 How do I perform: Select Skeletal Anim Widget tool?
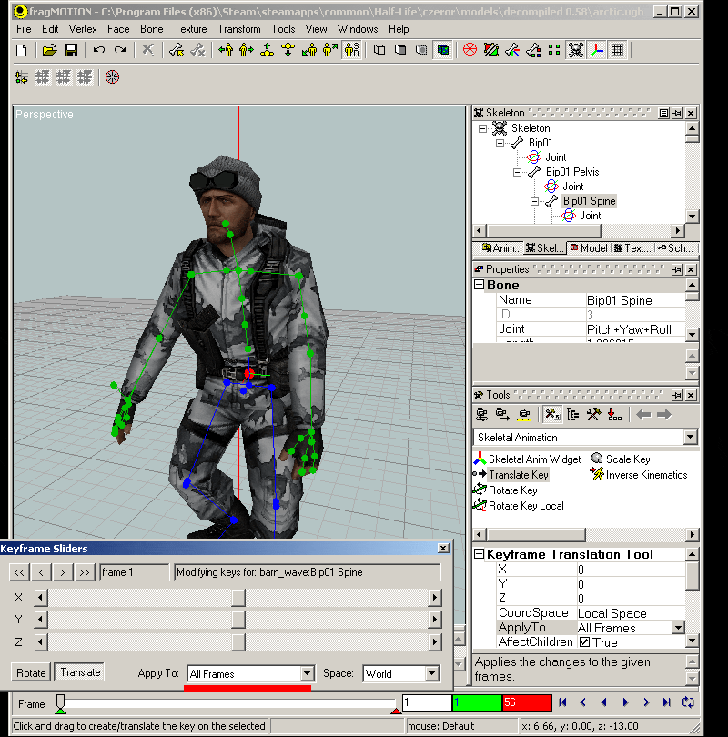point(529,459)
